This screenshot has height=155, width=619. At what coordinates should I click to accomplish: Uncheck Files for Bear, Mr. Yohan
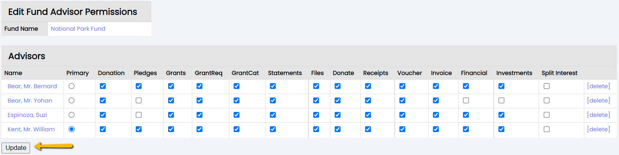pos(316,101)
